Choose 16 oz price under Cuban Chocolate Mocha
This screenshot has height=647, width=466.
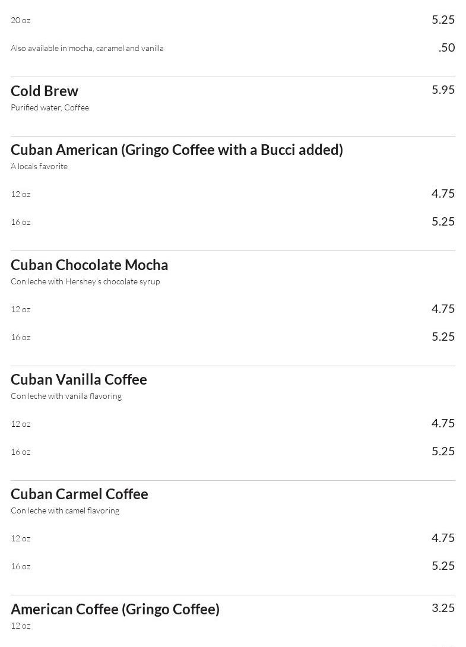(x=443, y=337)
